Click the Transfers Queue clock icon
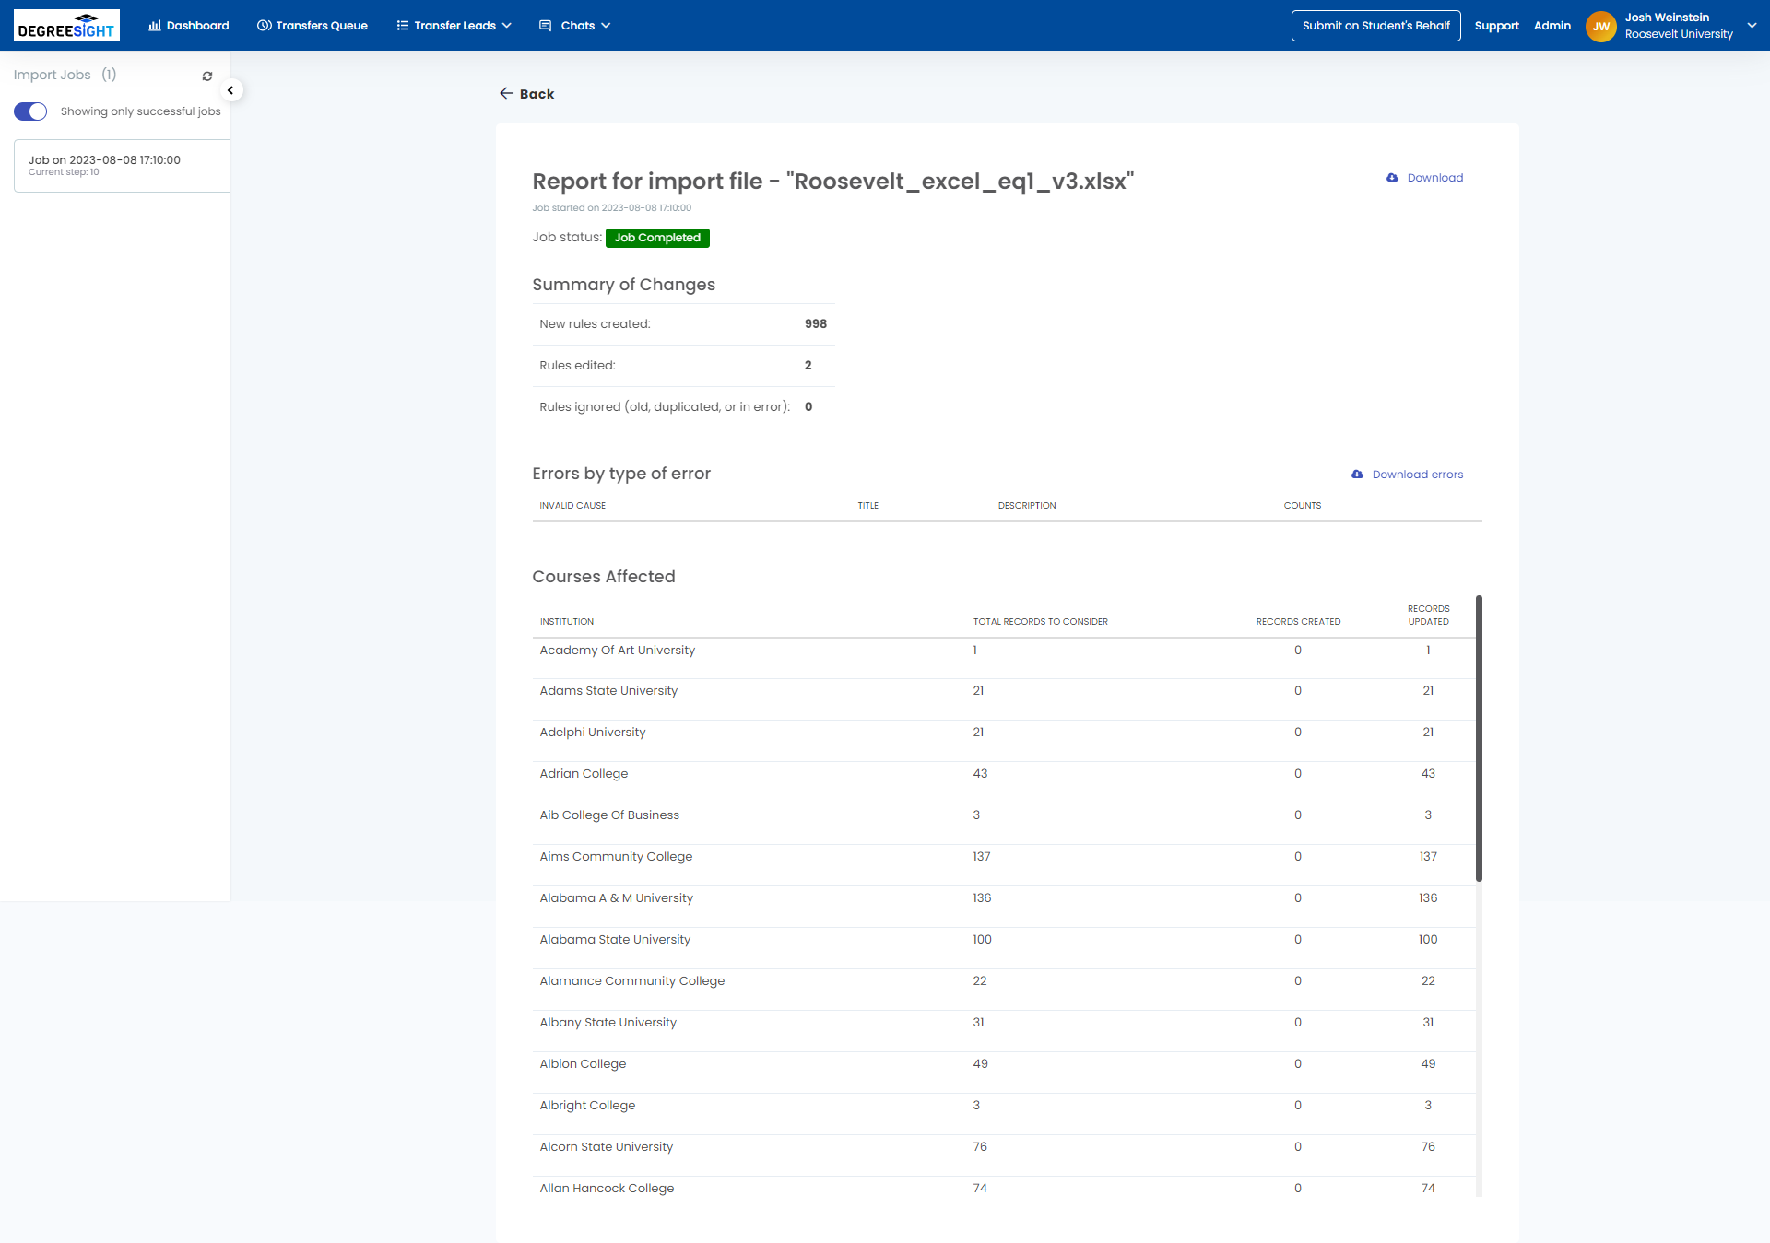This screenshot has height=1243, width=1770. [x=264, y=26]
